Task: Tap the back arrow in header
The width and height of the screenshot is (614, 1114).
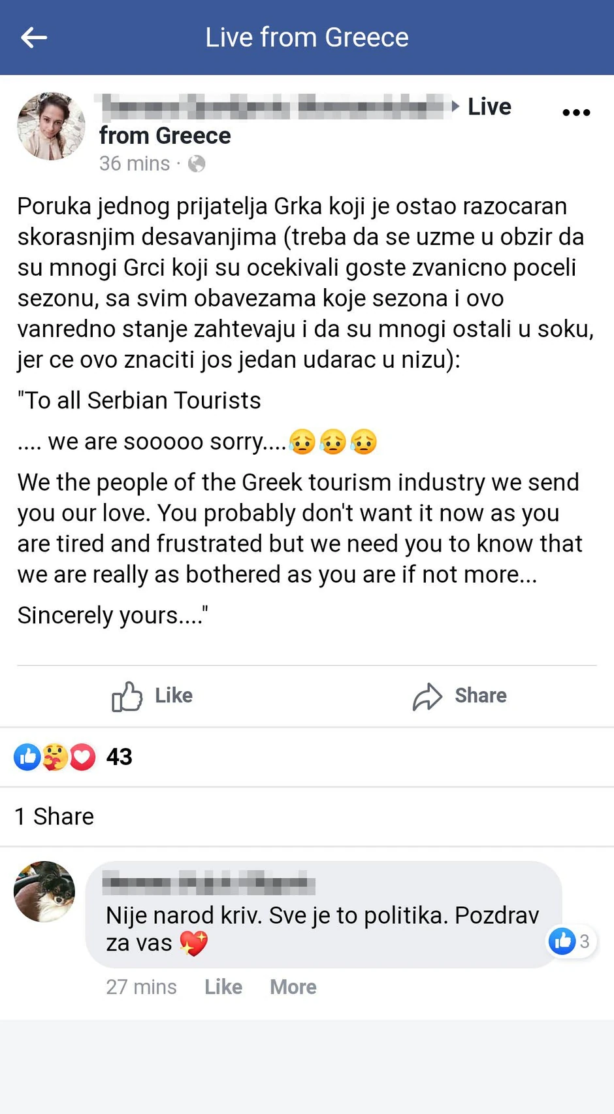Action: (x=34, y=38)
